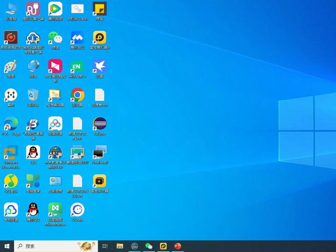Click the food illustration in search box

[86, 246]
